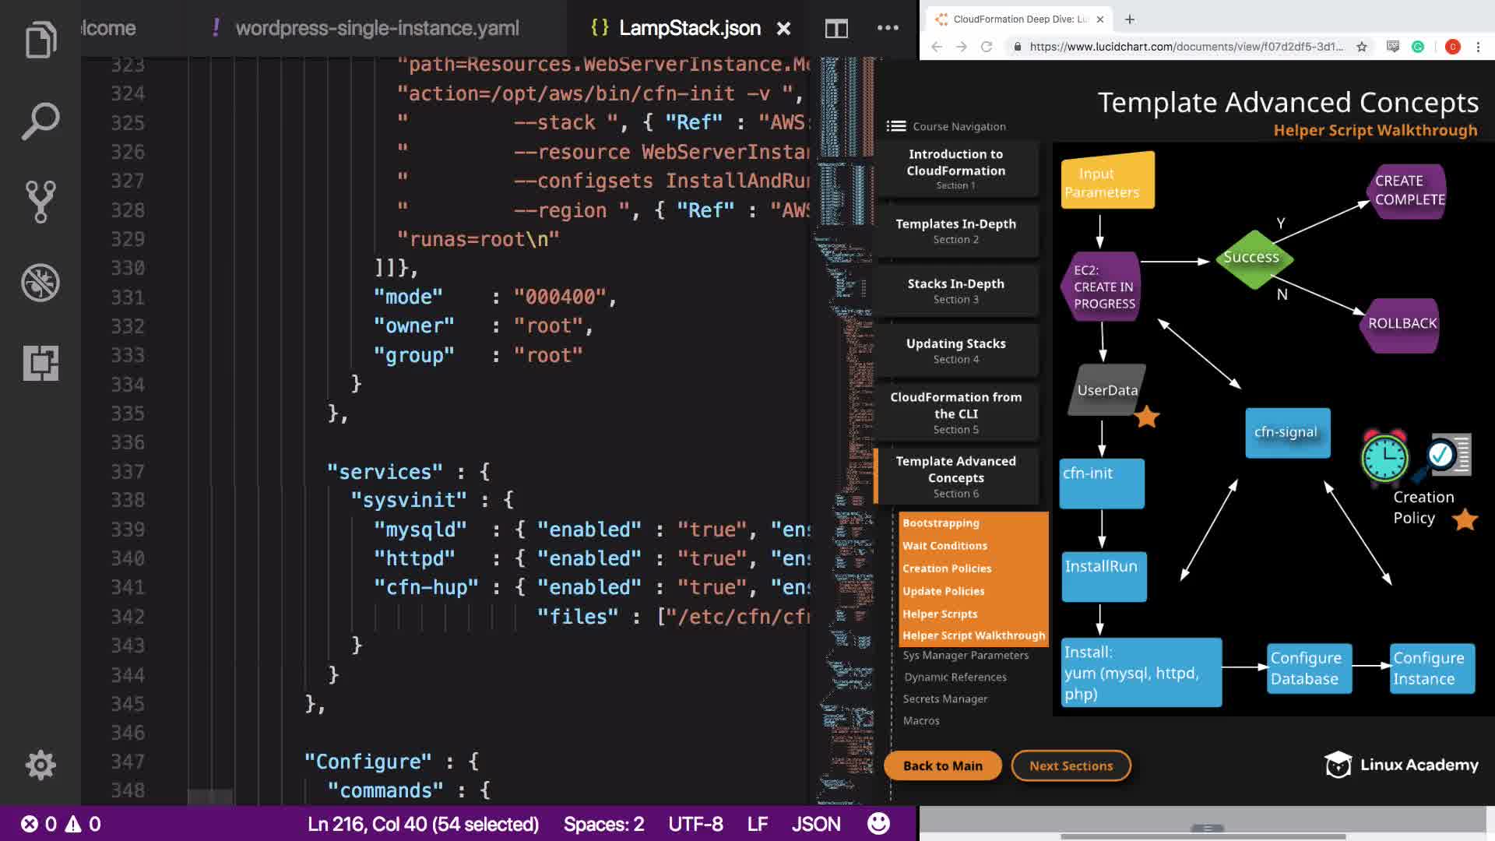Open editor more actions ellipsis
Screen dimensions: 1495x841
[x=888, y=28]
